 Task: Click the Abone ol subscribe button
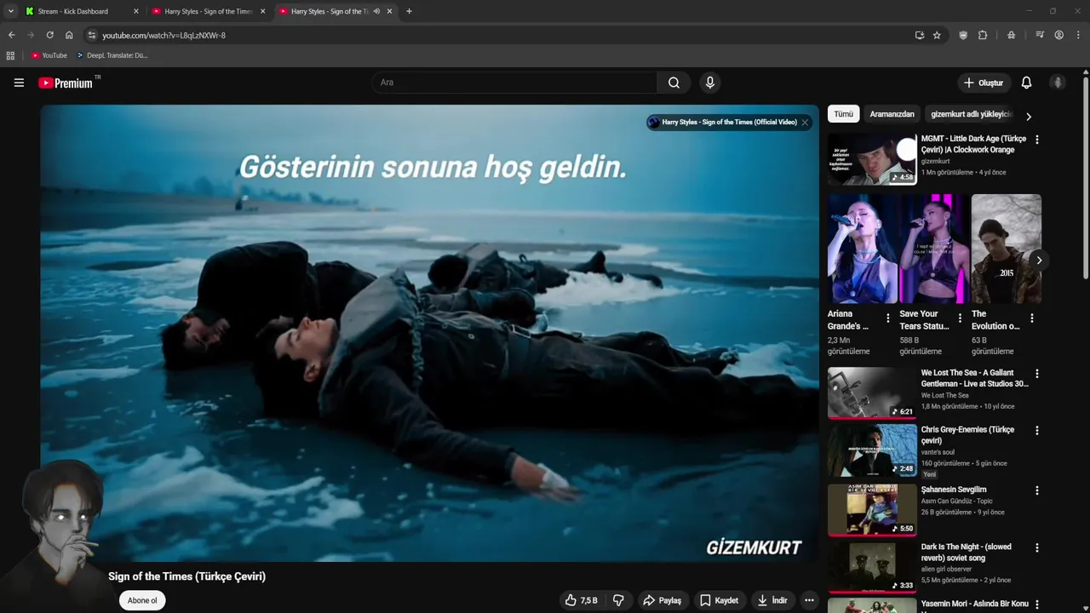(x=142, y=600)
